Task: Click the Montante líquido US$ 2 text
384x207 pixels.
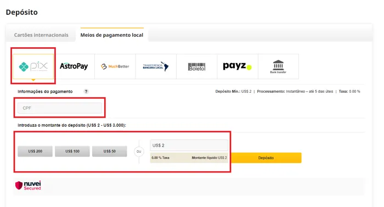Action: coord(209,158)
